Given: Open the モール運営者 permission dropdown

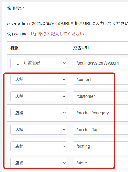Looking at the screenshot, I should click(38, 63).
